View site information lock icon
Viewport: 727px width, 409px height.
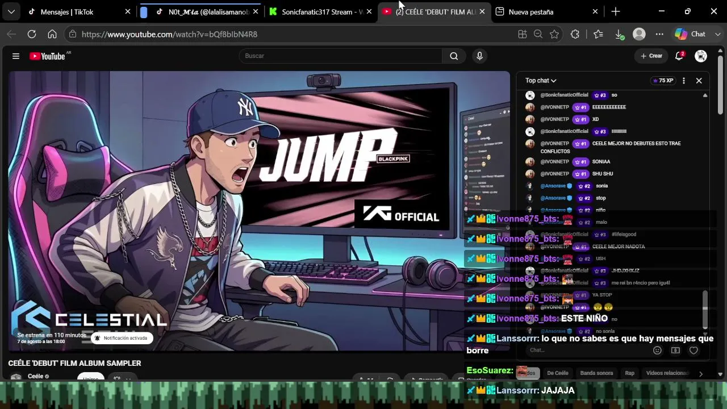click(x=72, y=34)
